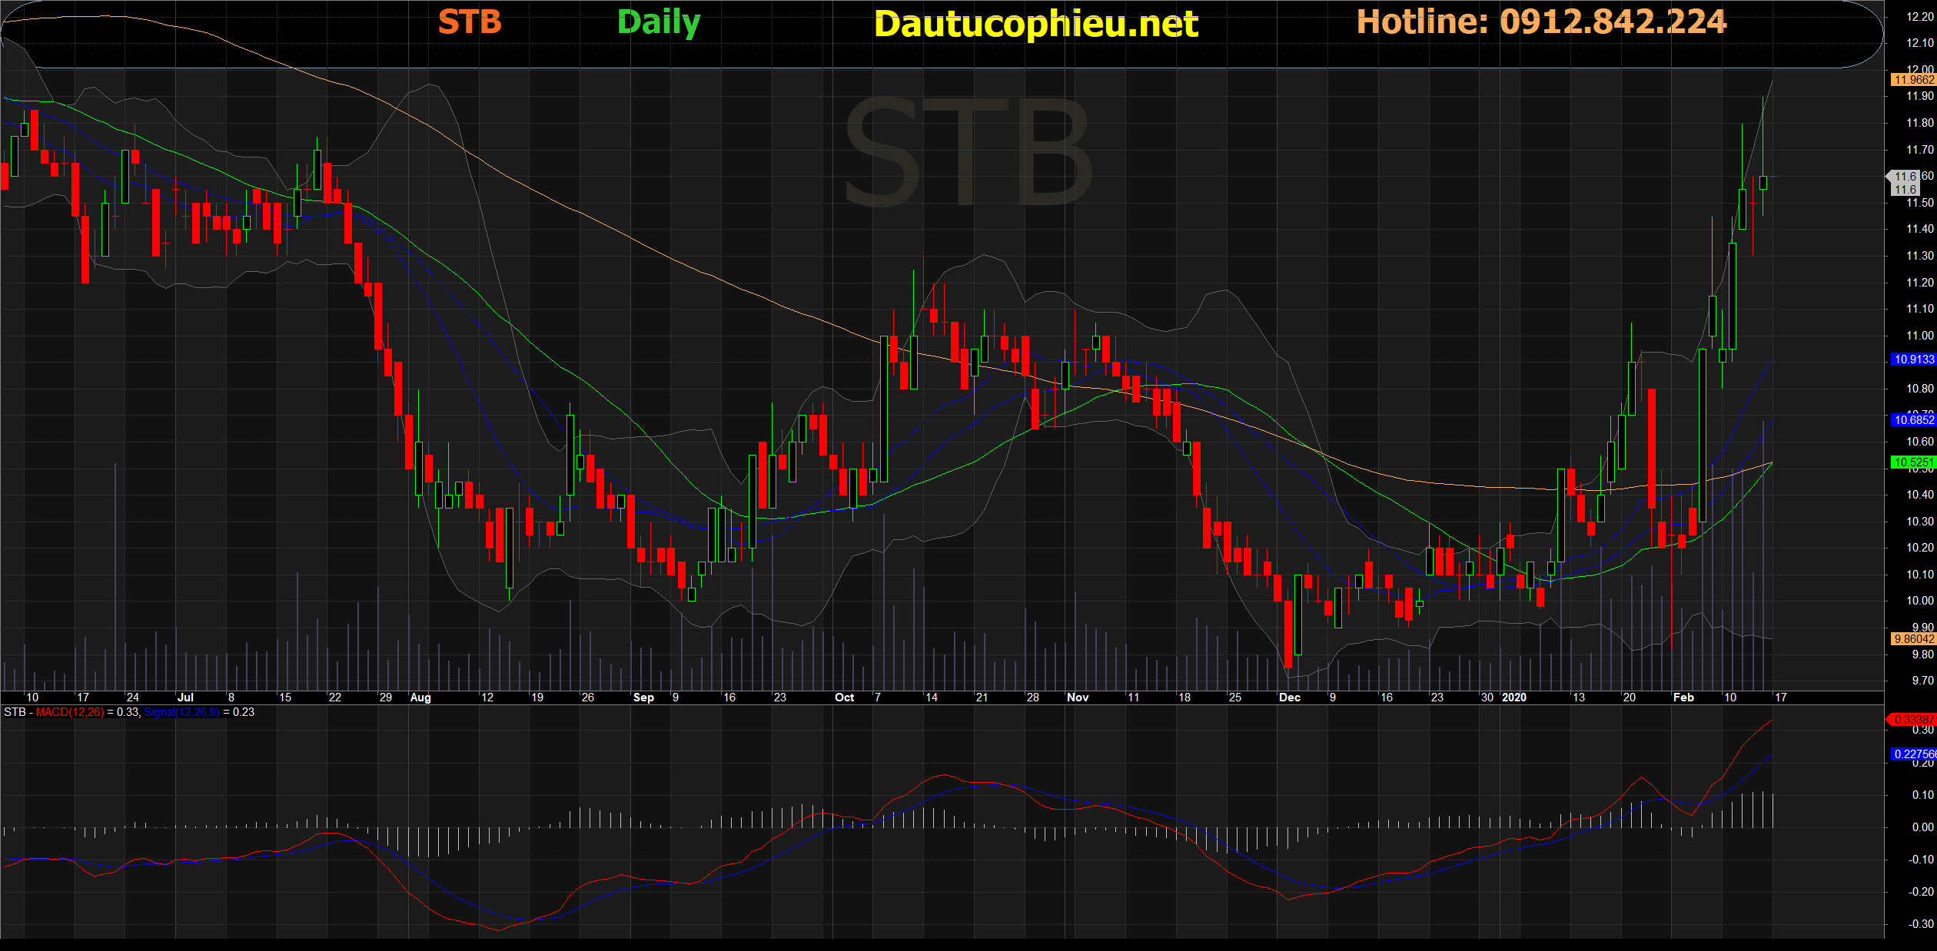Image resolution: width=1937 pixels, height=951 pixels.
Task: Click the green Daily timeframe label
Action: [x=659, y=22]
